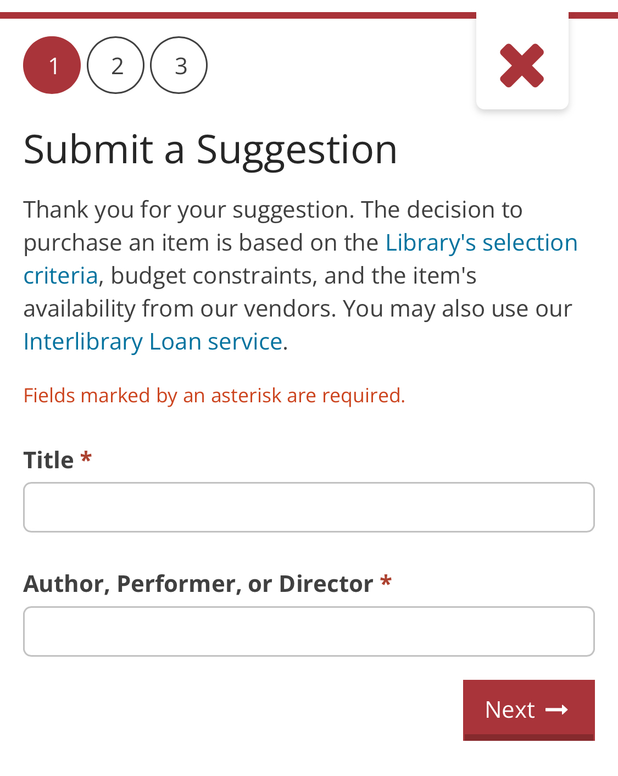Image resolution: width=618 pixels, height=776 pixels.
Task: Focus the Author, Performer, or Director field
Action: click(x=309, y=631)
